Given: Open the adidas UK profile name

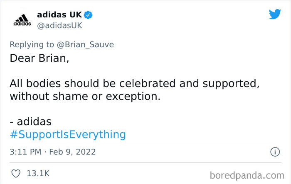Looking at the screenshot, I should pos(59,15).
